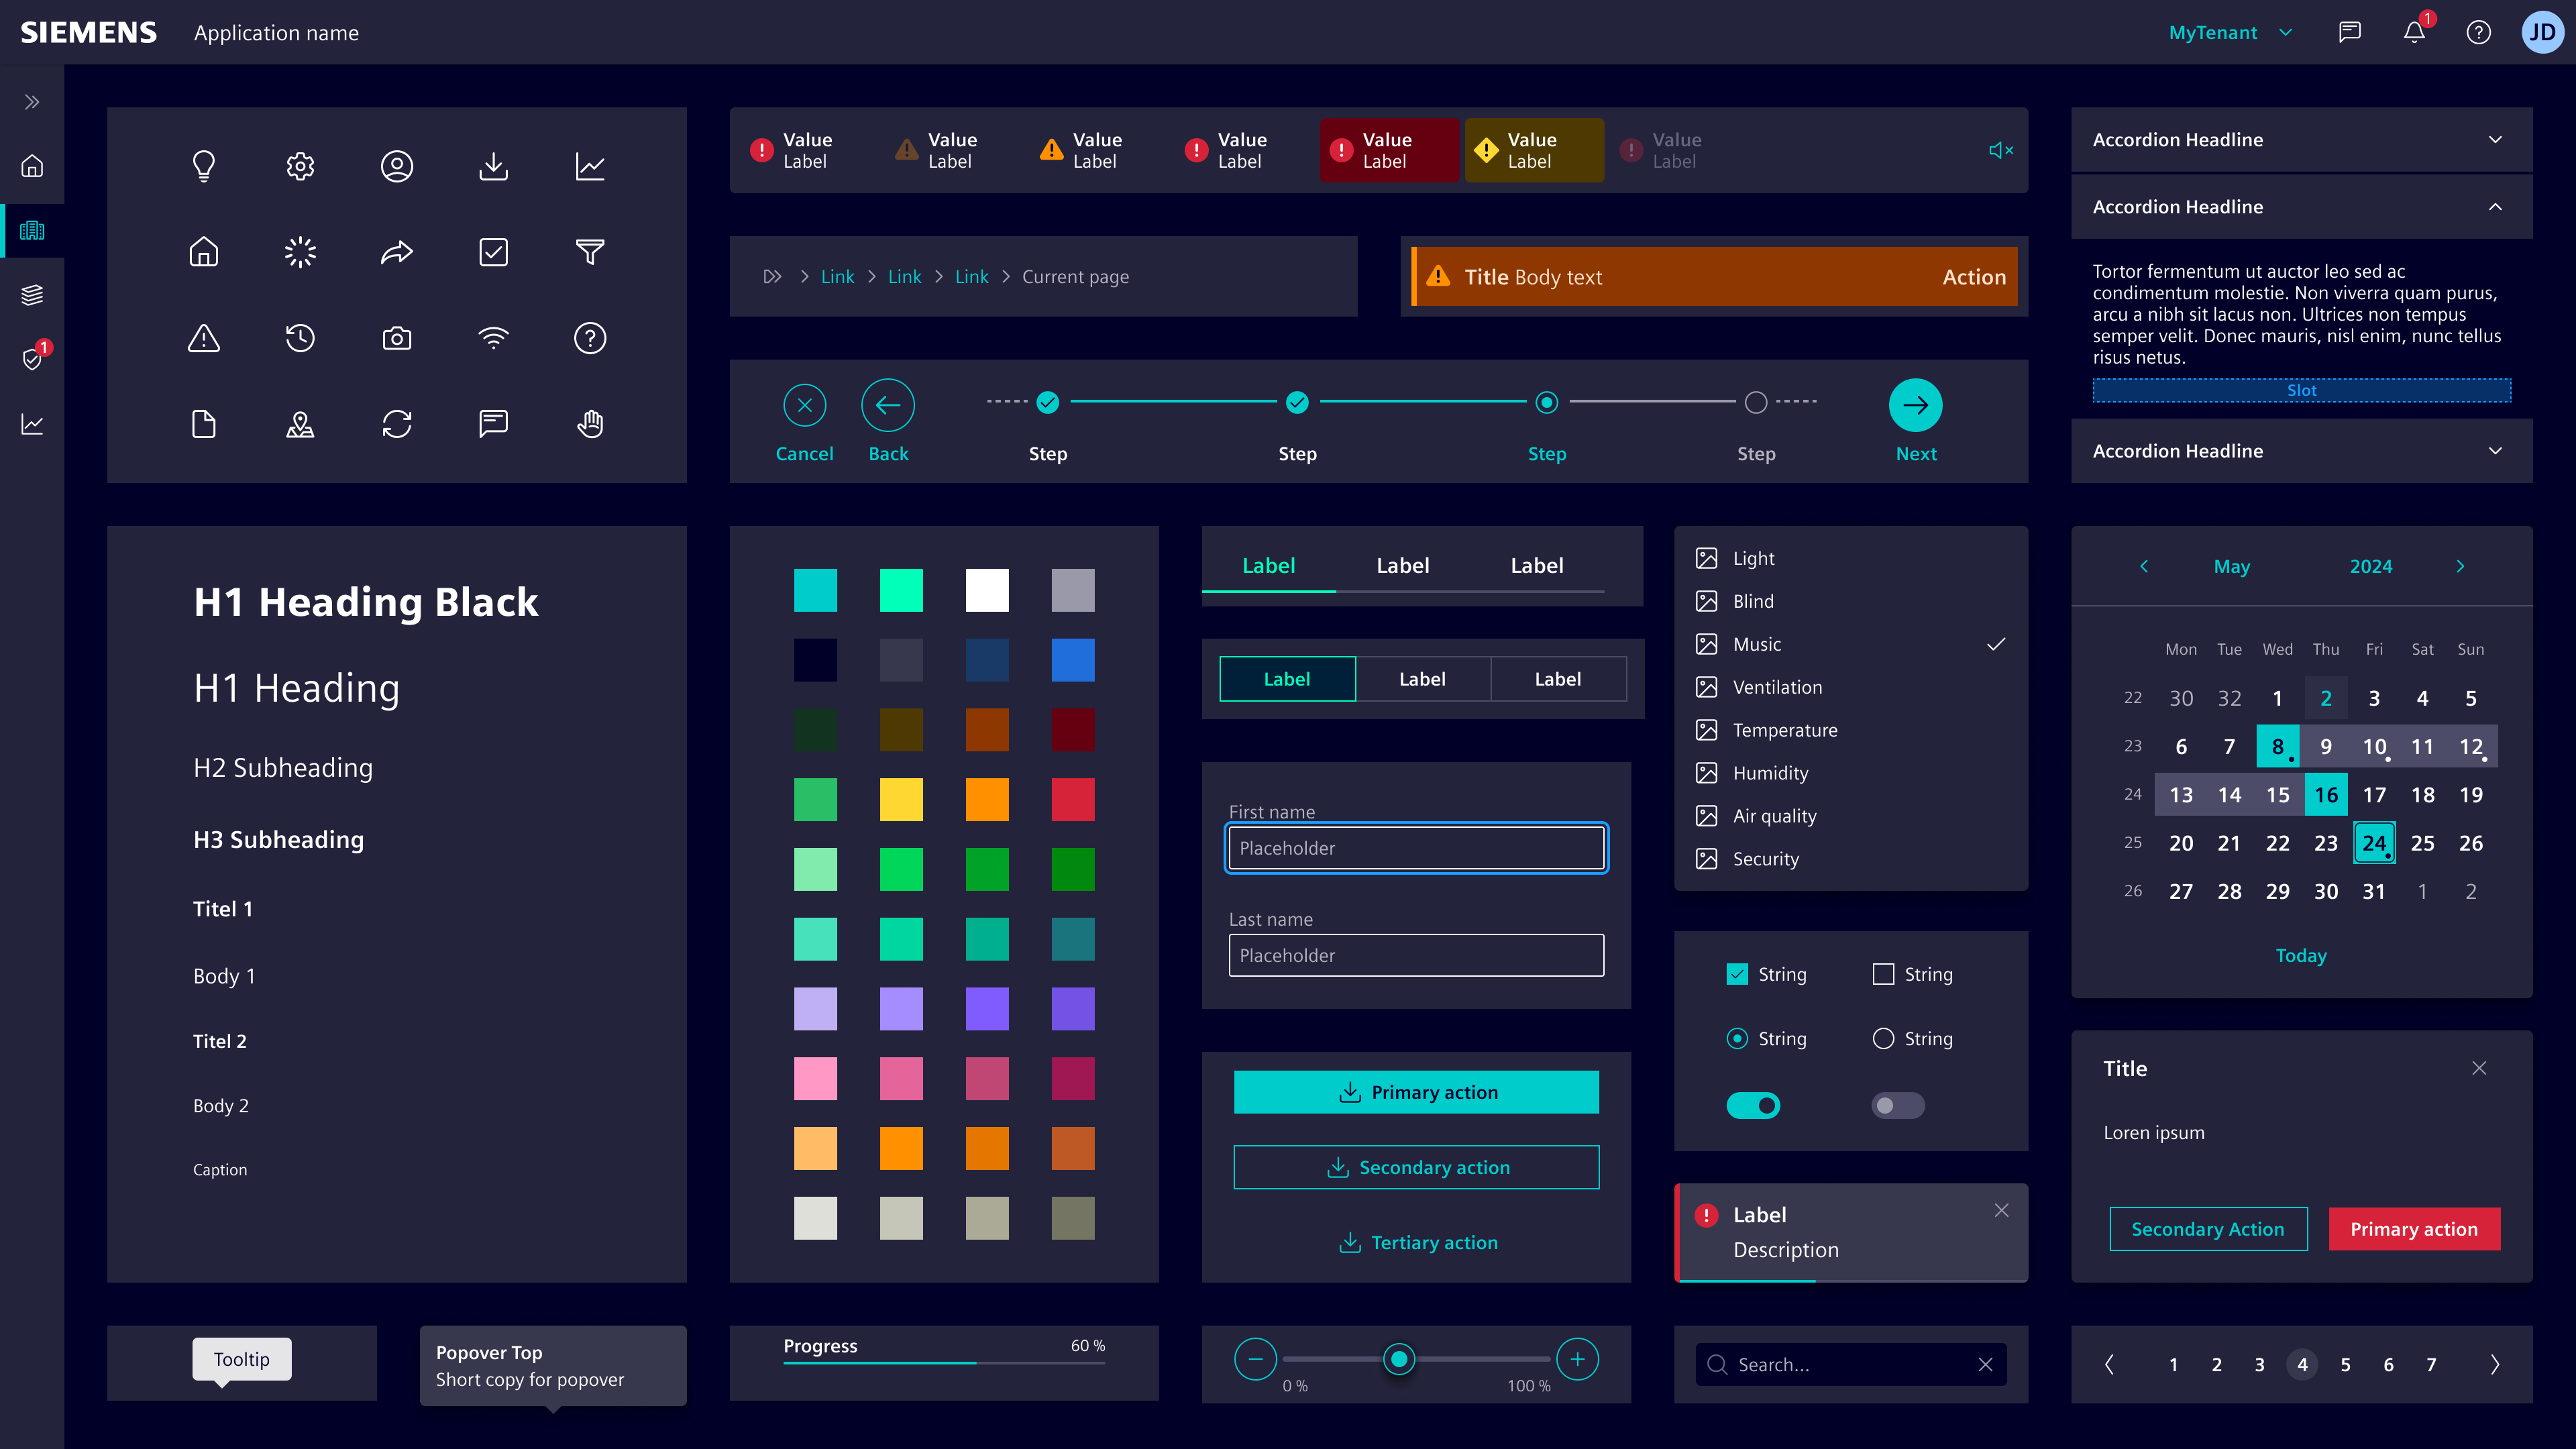Viewport: 2576px width, 1449px height.
Task: Select the unselected String radio button
Action: [1884, 1038]
